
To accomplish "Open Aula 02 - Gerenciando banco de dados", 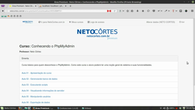I will (x=39, y=79).
